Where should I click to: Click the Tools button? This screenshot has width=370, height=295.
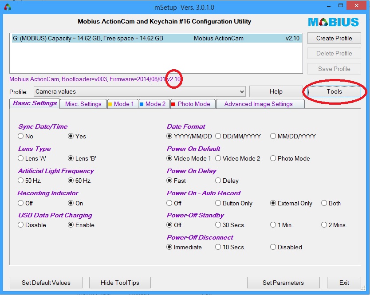(334, 92)
